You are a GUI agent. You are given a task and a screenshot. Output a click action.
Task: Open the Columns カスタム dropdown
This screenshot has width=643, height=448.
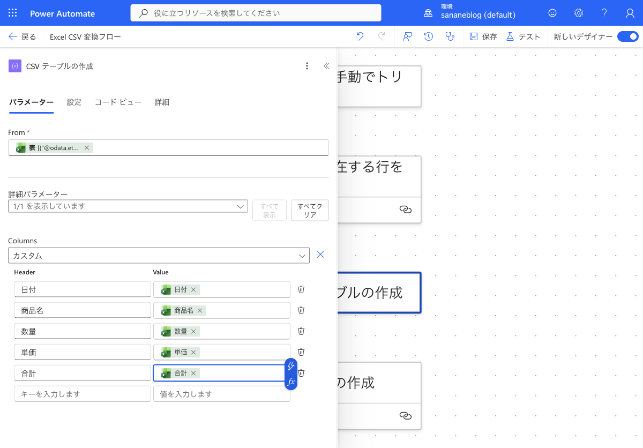159,256
